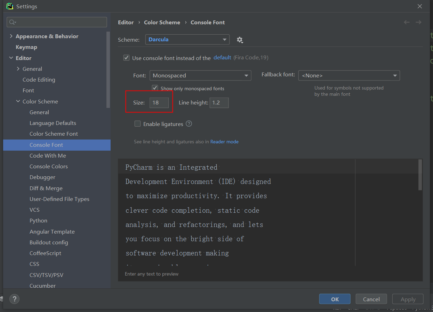Select Python color settings
The image size is (433, 312).
(x=38, y=220)
